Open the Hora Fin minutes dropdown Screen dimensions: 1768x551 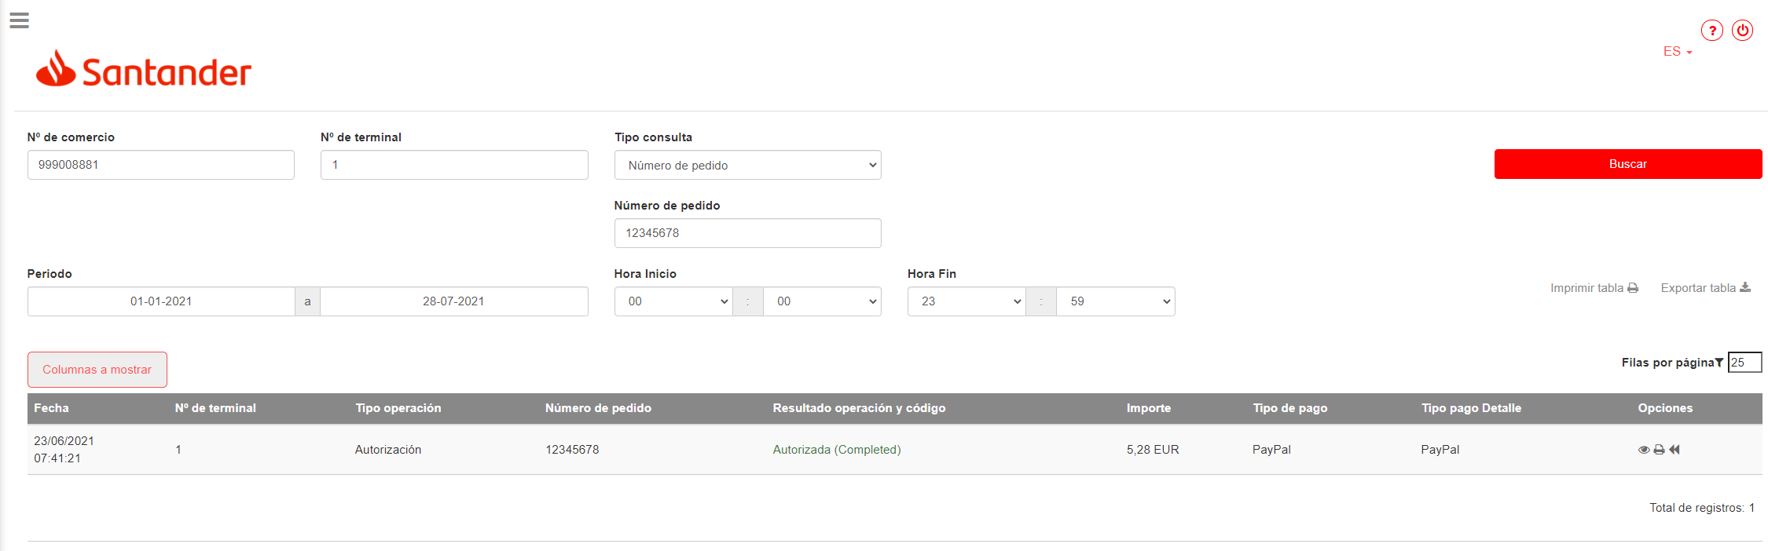point(1115,301)
